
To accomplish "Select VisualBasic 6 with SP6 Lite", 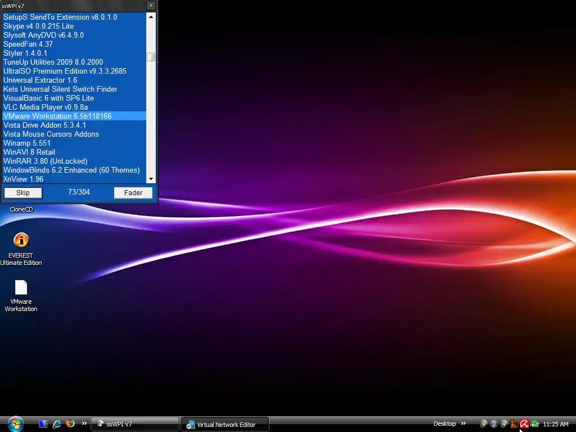I will (x=74, y=98).
